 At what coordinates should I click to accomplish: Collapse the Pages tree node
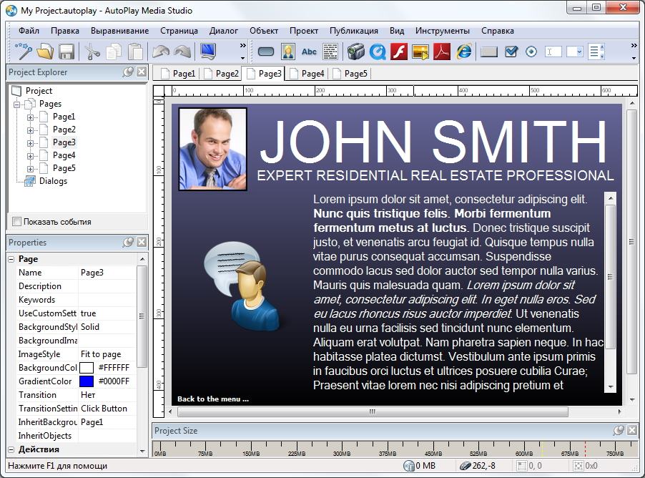pos(17,104)
